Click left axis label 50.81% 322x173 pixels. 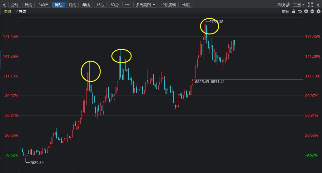click(x=12, y=116)
